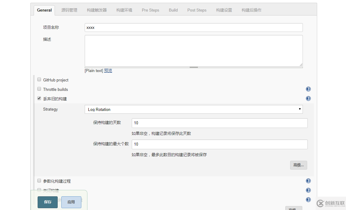
Task: Click the 保存 button
Action: tap(47, 202)
